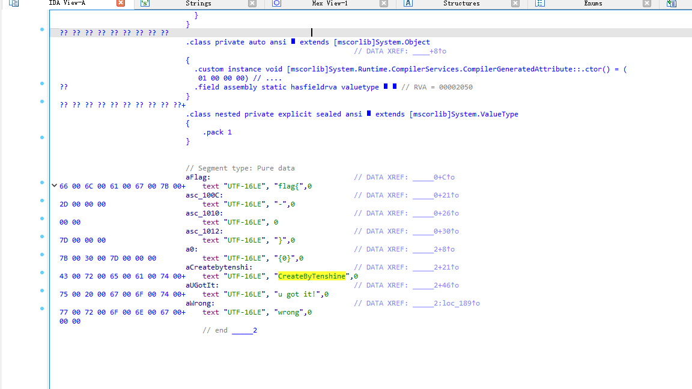Click the IDA View-A tab icon
This screenshot has width=692, height=389.
point(13,4)
